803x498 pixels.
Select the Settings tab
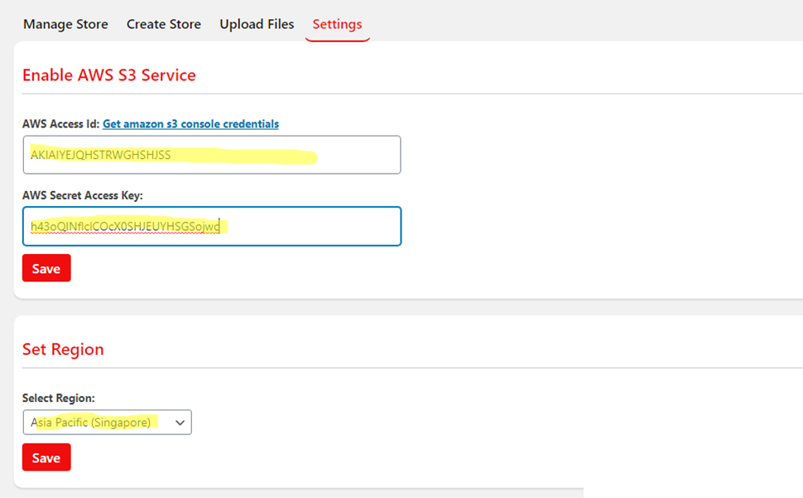tap(337, 24)
